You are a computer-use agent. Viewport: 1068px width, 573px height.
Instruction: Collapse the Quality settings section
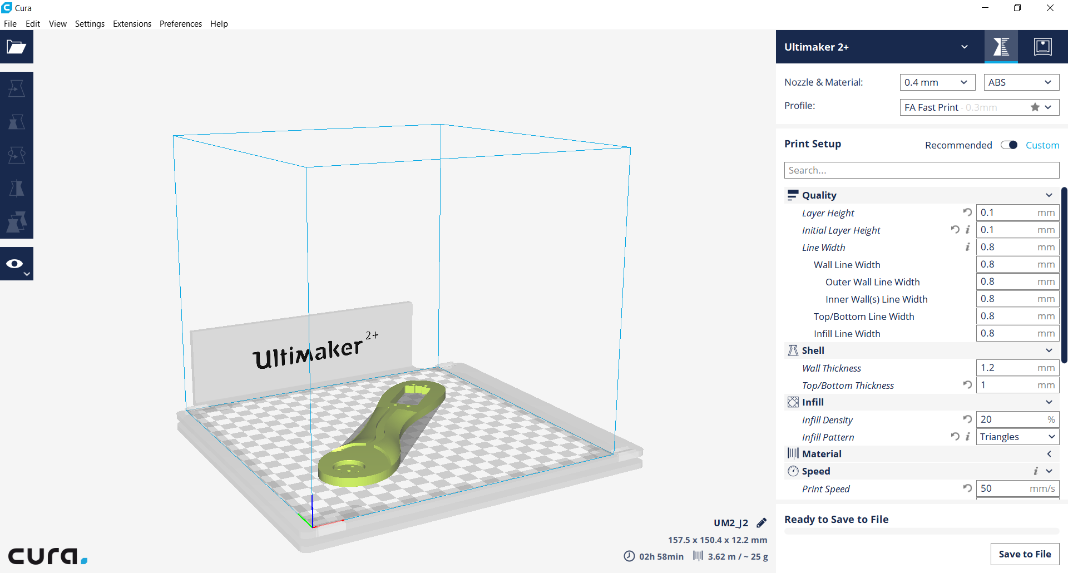[x=1049, y=195]
